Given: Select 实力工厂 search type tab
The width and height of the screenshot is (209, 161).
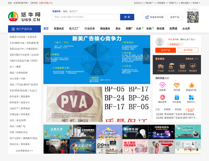Looking at the screenshot, I should 74,11.
